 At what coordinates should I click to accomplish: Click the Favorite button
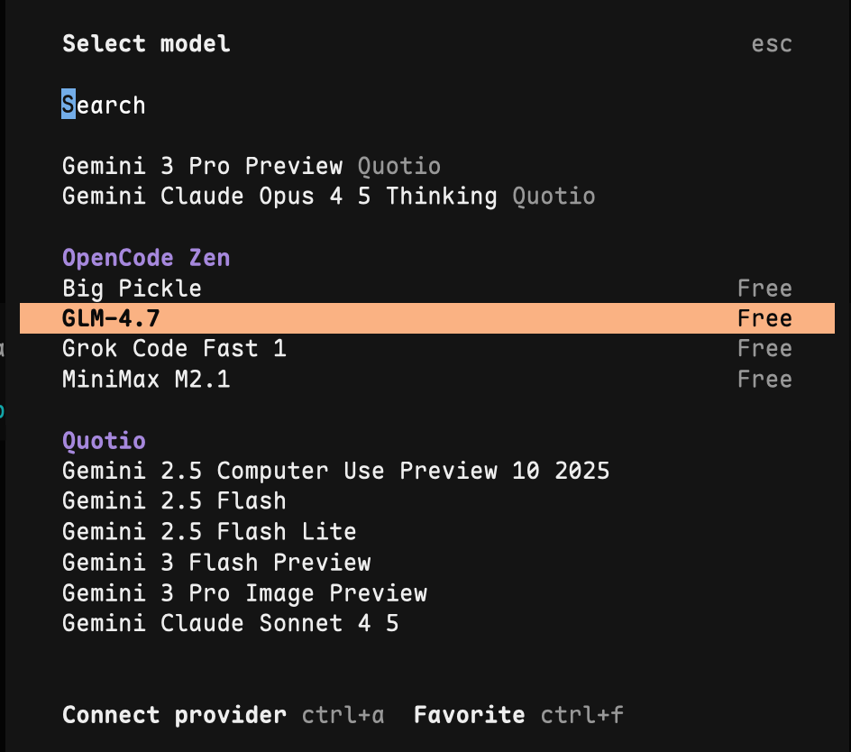coord(469,716)
